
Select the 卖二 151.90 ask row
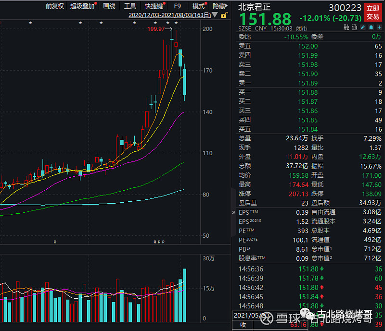310,74
